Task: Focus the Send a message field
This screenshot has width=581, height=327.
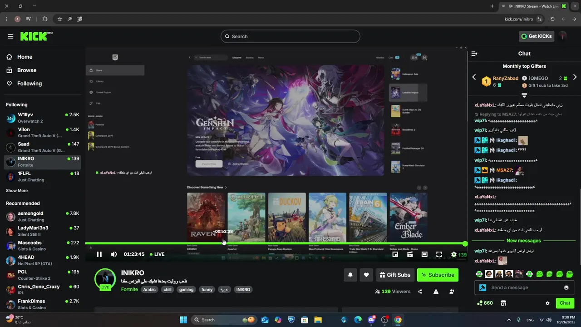Action: (x=524, y=287)
